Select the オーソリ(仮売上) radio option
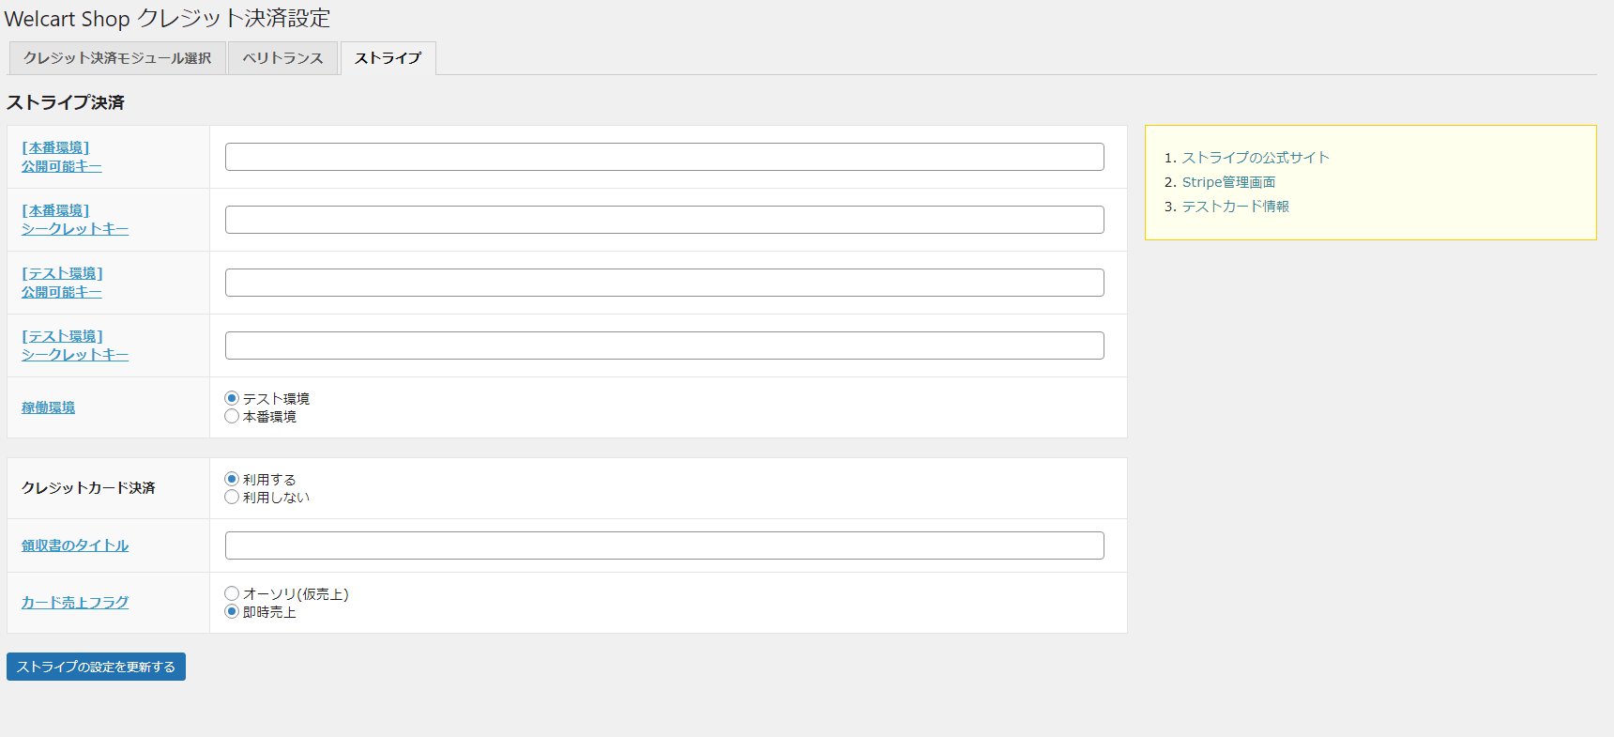The image size is (1614, 737). coord(232,593)
